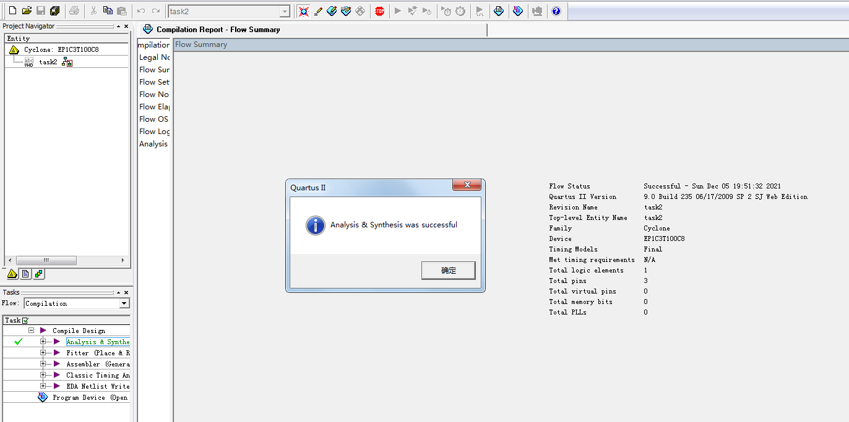Switch to Design Units tab in Project Navigator

[x=38, y=273]
